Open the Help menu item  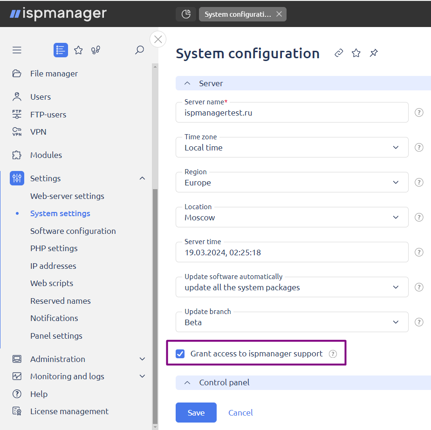(39, 394)
